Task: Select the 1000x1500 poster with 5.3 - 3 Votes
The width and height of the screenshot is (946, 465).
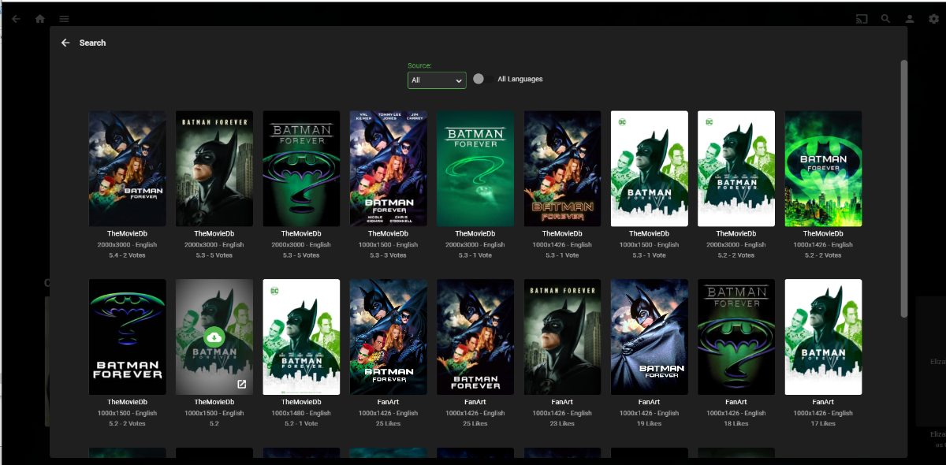Action: point(389,169)
